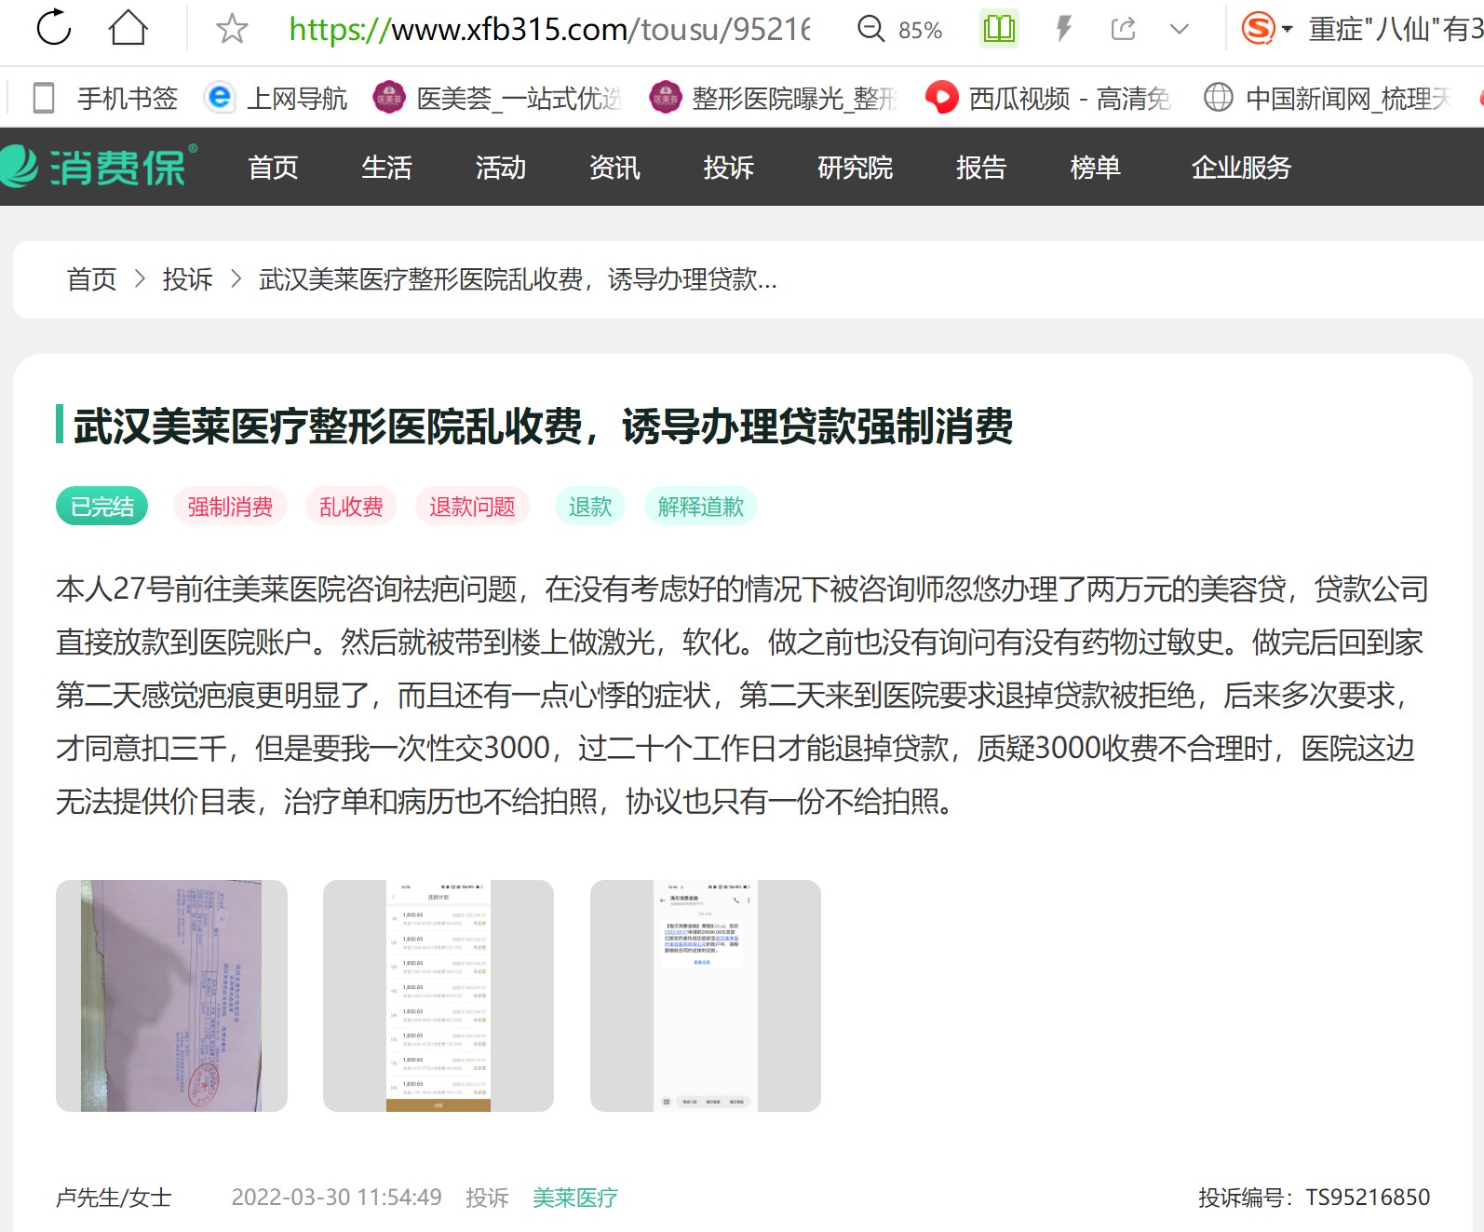The width and height of the screenshot is (1484, 1232).
Task: Click the 强制消费 tag
Action: (230, 507)
